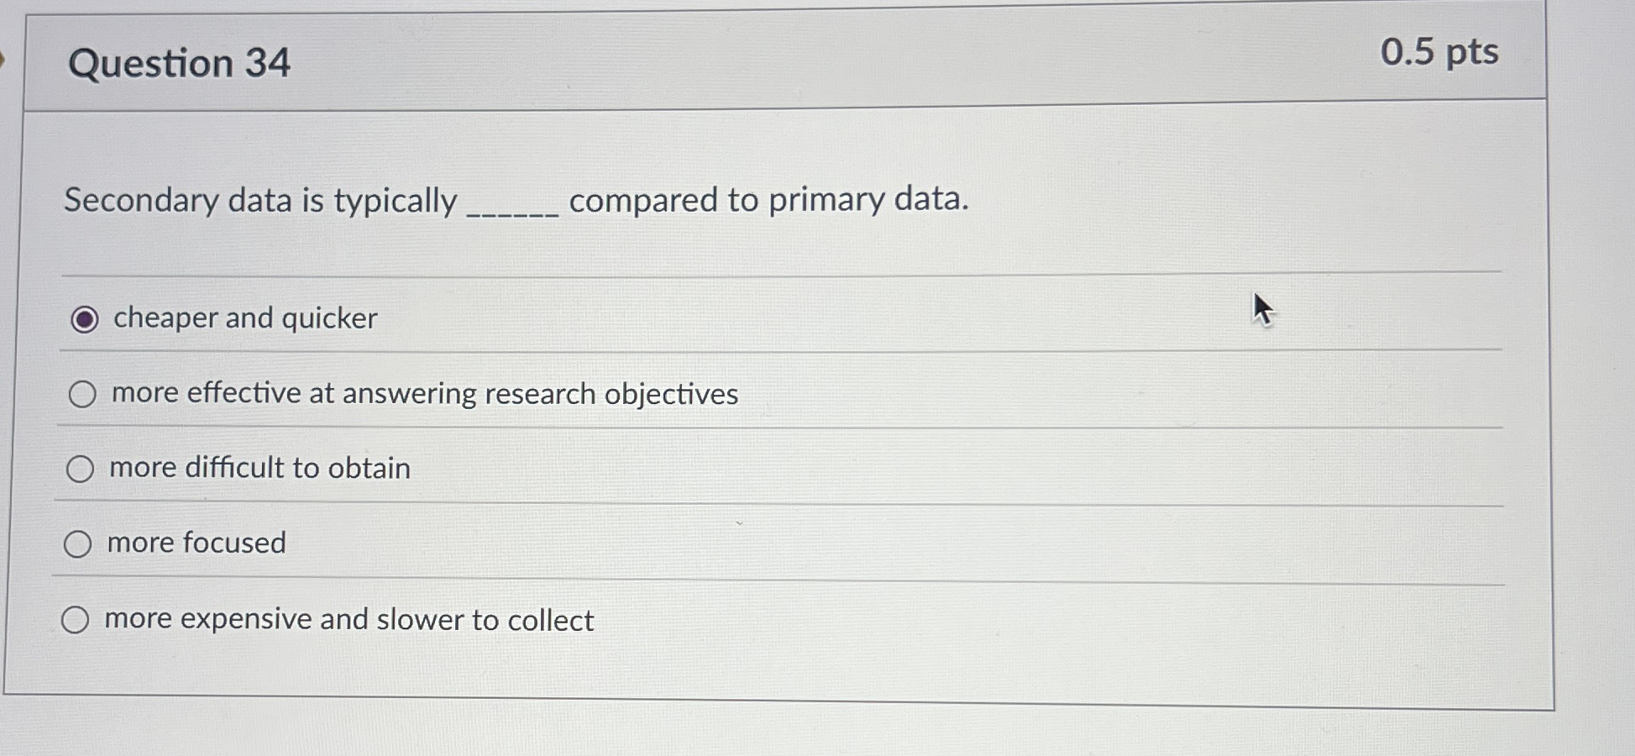Click the row containing the selected answer
The height and width of the screenshot is (756, 1635).
click(x=588, y=318)
